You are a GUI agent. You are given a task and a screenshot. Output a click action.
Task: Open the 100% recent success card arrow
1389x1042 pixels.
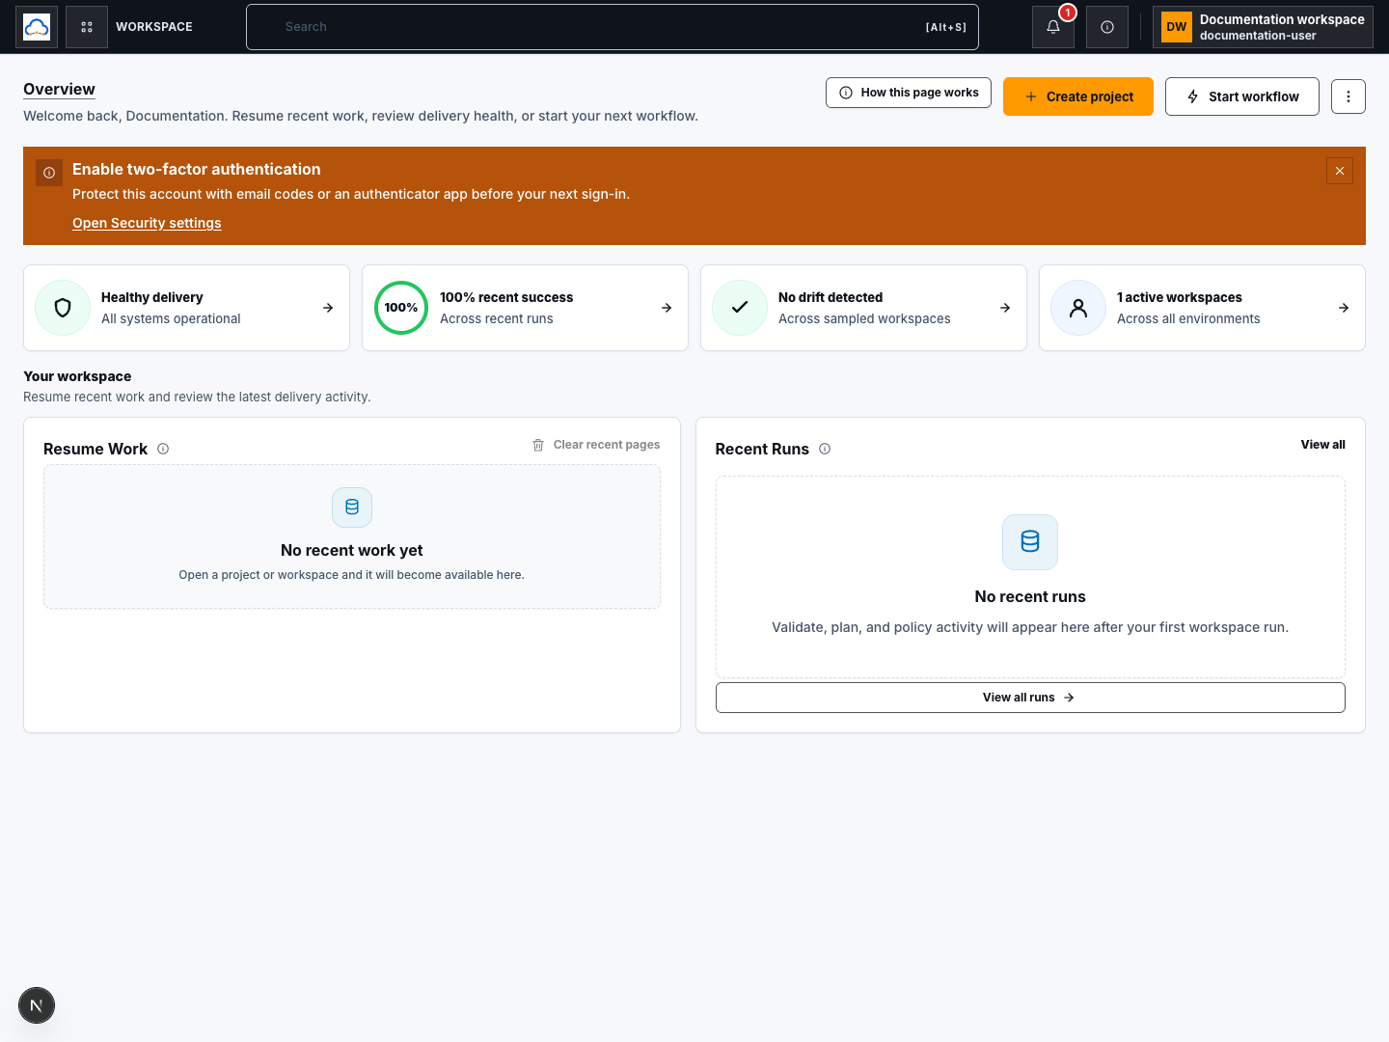pyautogui.click(x=667, y=308)
